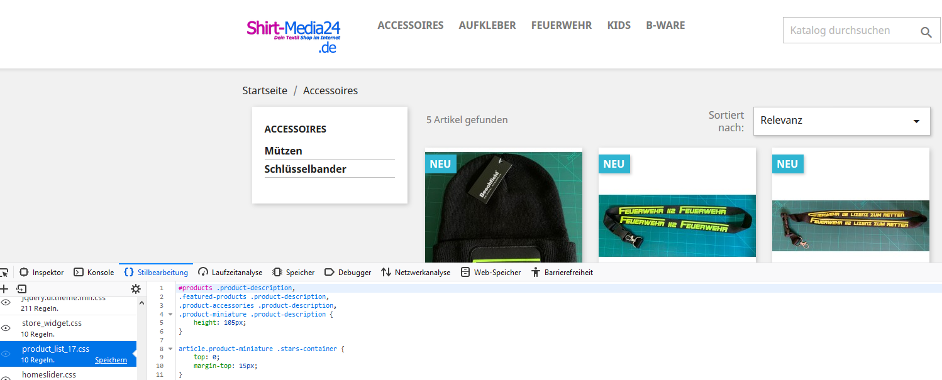Toggle visibility of jquery.ui.theme.min.css stylesheet
942x380 pixels.
click(6, 303)
